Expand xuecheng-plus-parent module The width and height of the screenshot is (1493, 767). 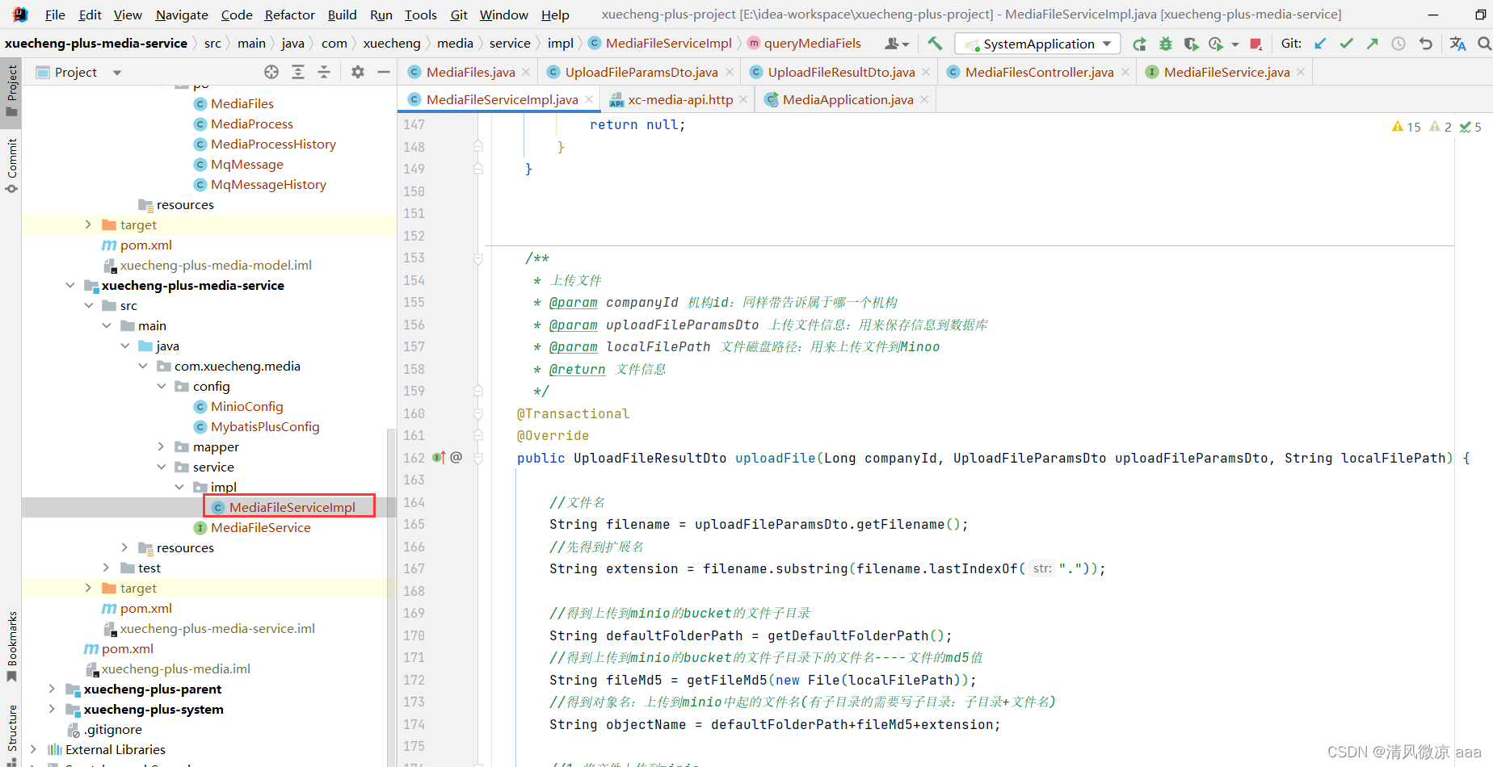click(52, 689)
